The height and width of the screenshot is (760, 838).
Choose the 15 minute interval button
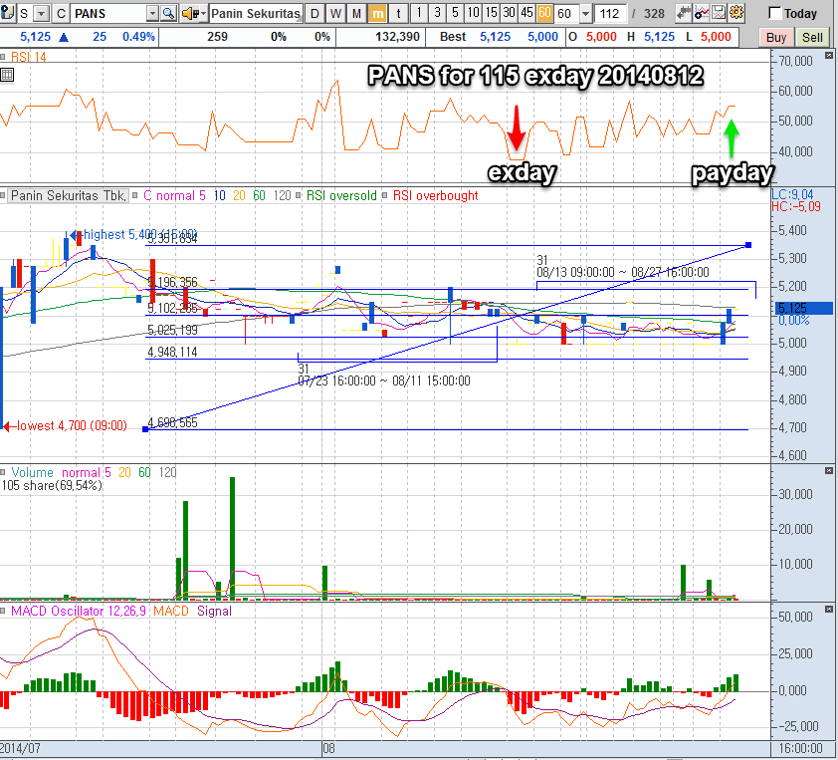(491, 13)
